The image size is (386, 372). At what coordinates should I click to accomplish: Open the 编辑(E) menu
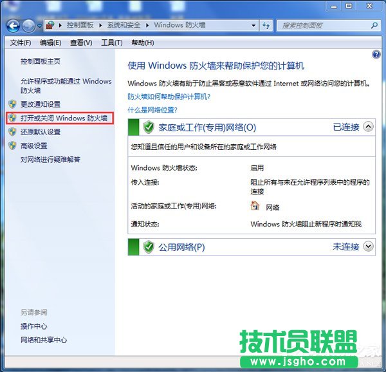pyautogui.click(x=50, y=43)
